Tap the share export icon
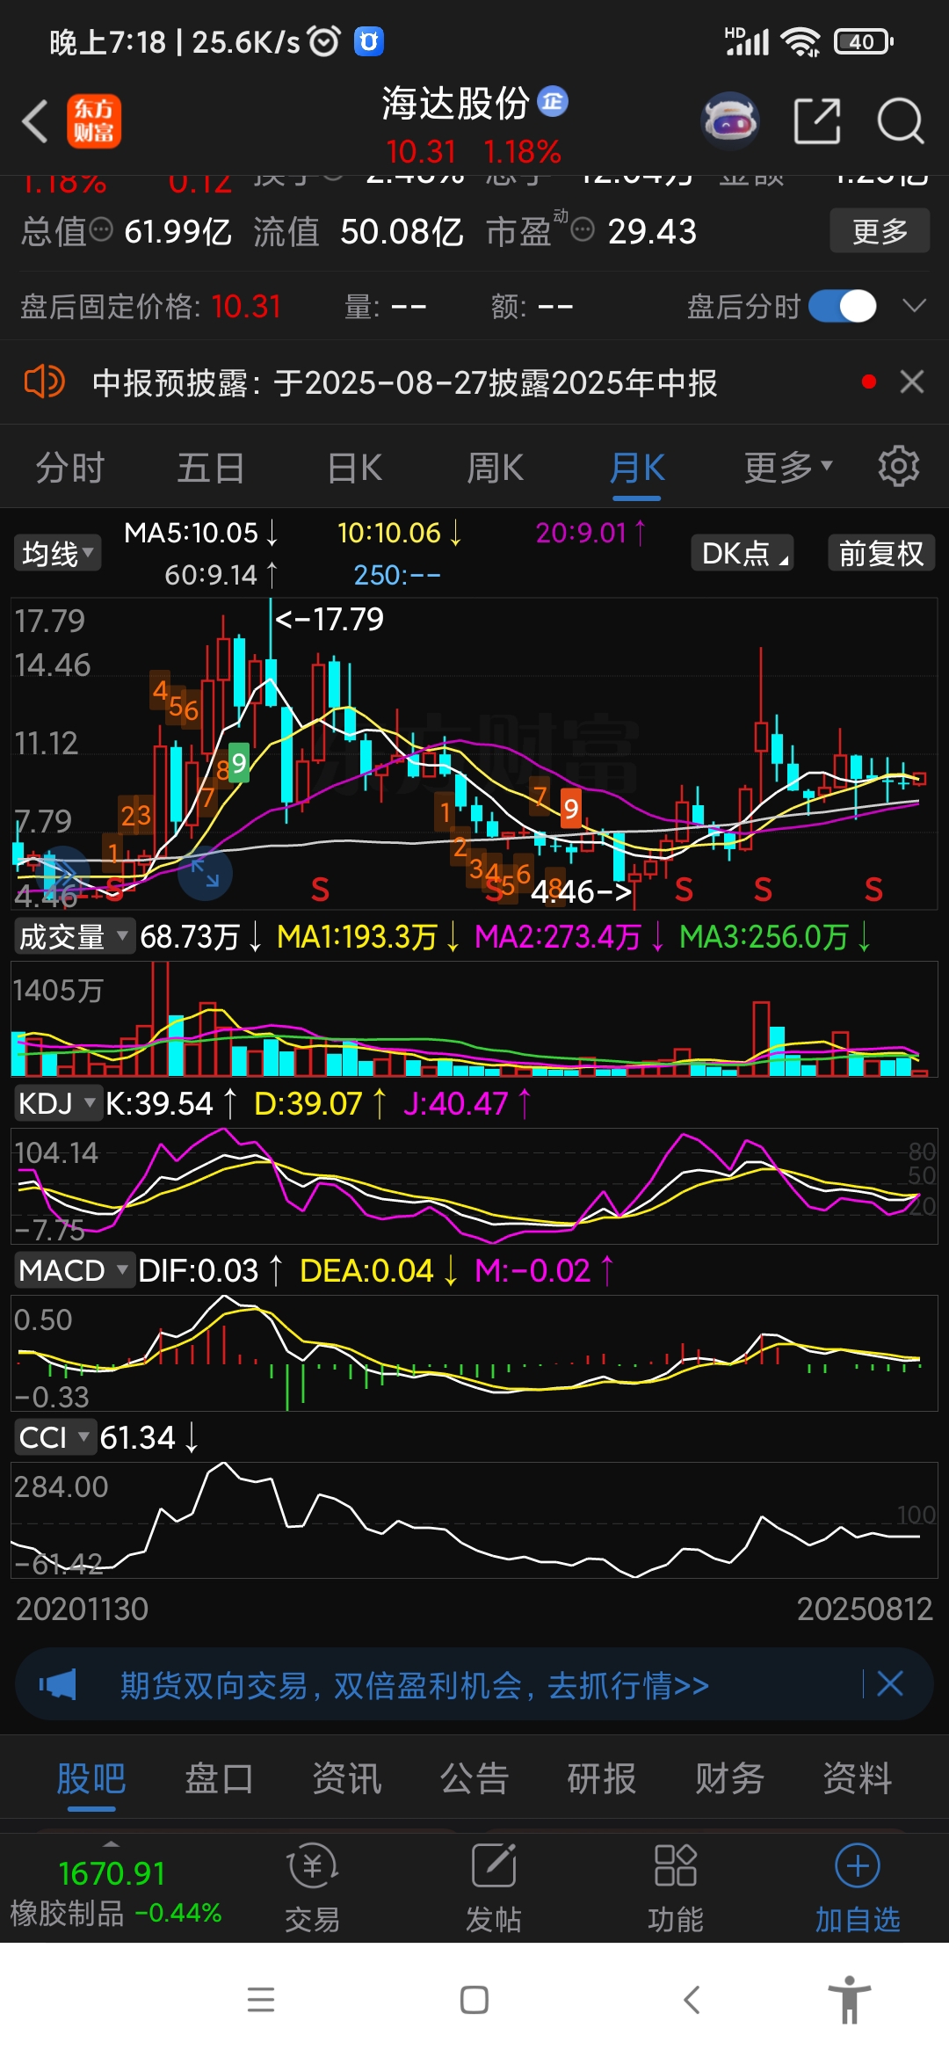Image resolution: width=949 pixels, height=2057 pixels. pyautogui.click(x=817, y=121)
